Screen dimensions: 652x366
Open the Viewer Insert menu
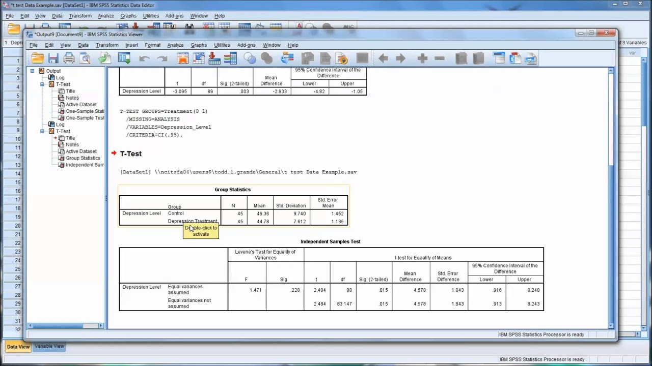coord(131,45)
